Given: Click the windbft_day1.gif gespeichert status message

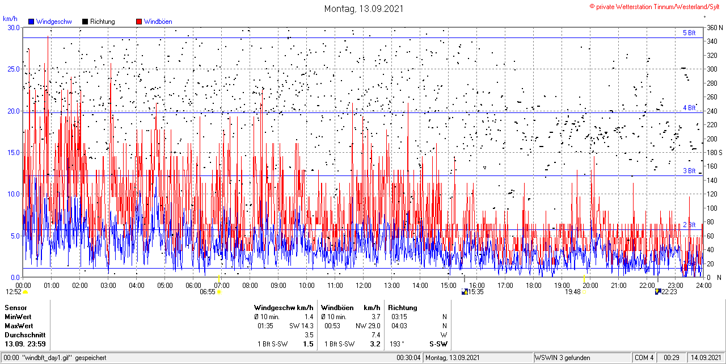Looking at the screenshot, I should (55, 358).
